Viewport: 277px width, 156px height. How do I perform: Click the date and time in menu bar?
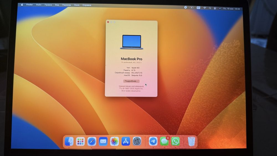231,9
